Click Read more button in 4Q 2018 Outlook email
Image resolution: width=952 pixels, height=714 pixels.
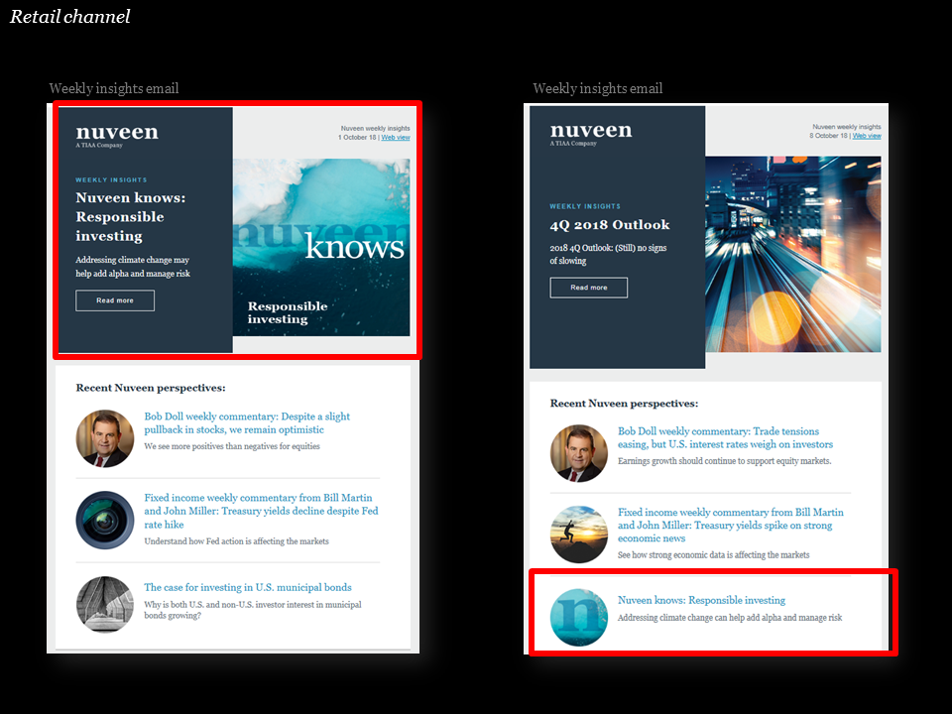pos(588,288)
